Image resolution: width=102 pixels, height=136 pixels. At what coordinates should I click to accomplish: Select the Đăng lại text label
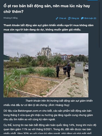pyautogui.click(x=75, y=18)
